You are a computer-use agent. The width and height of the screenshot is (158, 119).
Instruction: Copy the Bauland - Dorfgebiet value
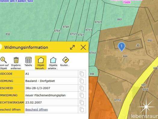tap(82, 81)
